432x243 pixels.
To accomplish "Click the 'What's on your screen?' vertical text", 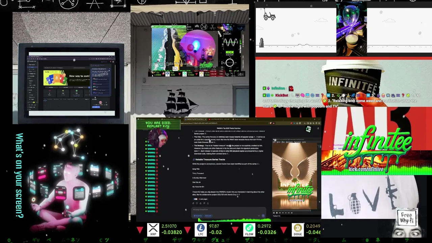I will pos(19,175).
